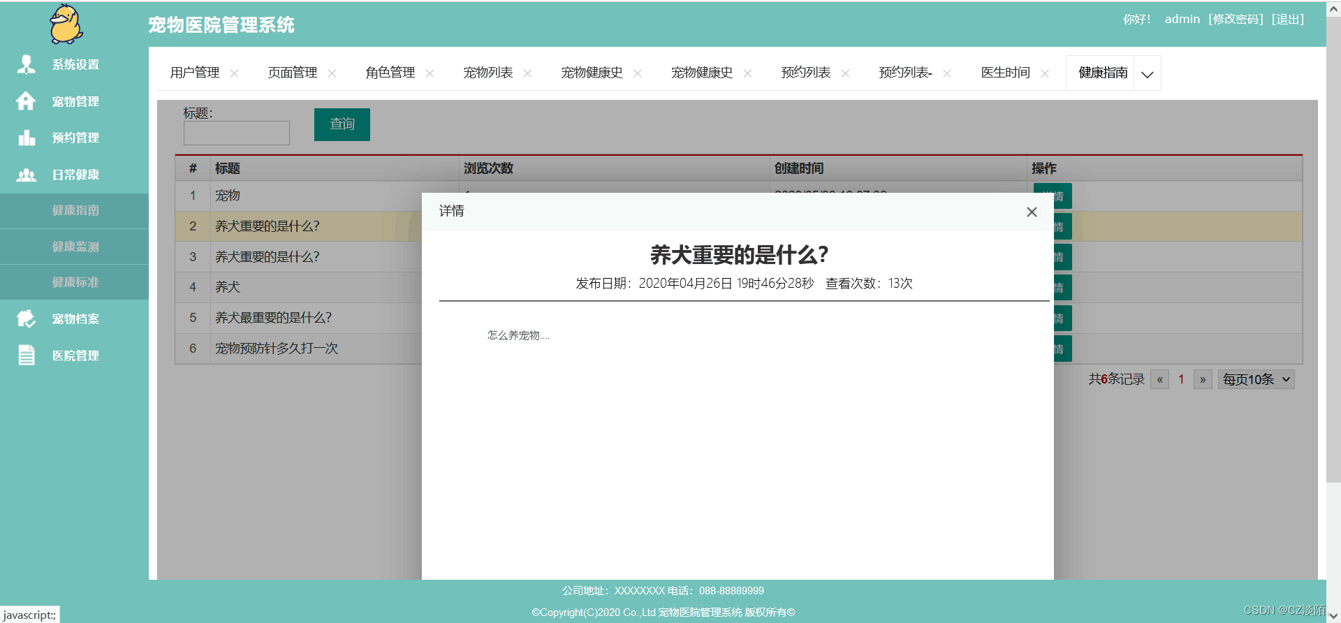
Task: Close the 医生时间 tab
Action: pyautogui.click(x=1045, y=73)
